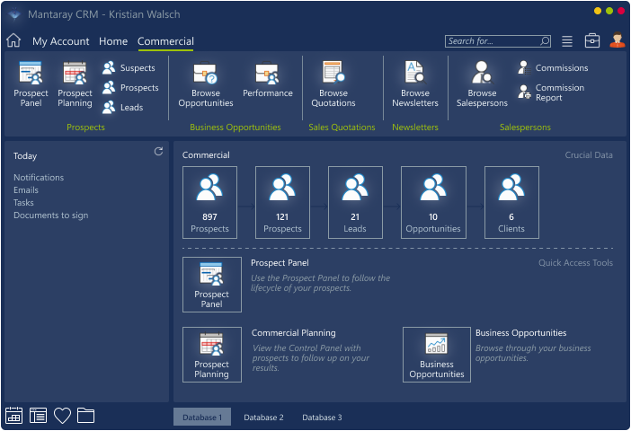Open the folder icon in the bottom bar
The width and height of the screenshot is (631, 431).
point(85,416)
